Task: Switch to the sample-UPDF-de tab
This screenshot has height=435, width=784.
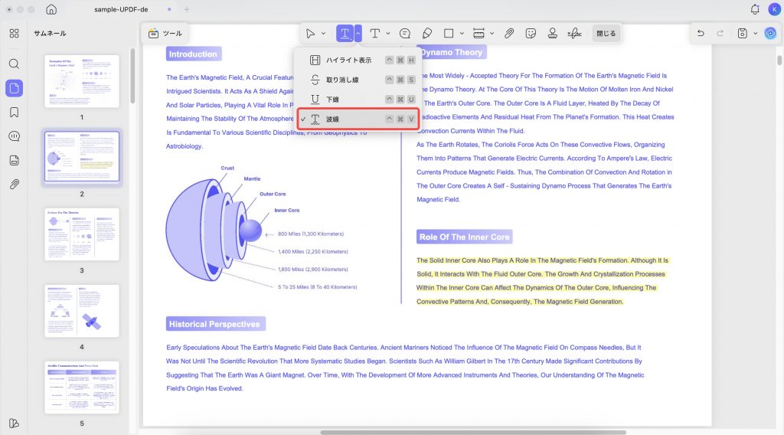Action: tap(121, 9)
